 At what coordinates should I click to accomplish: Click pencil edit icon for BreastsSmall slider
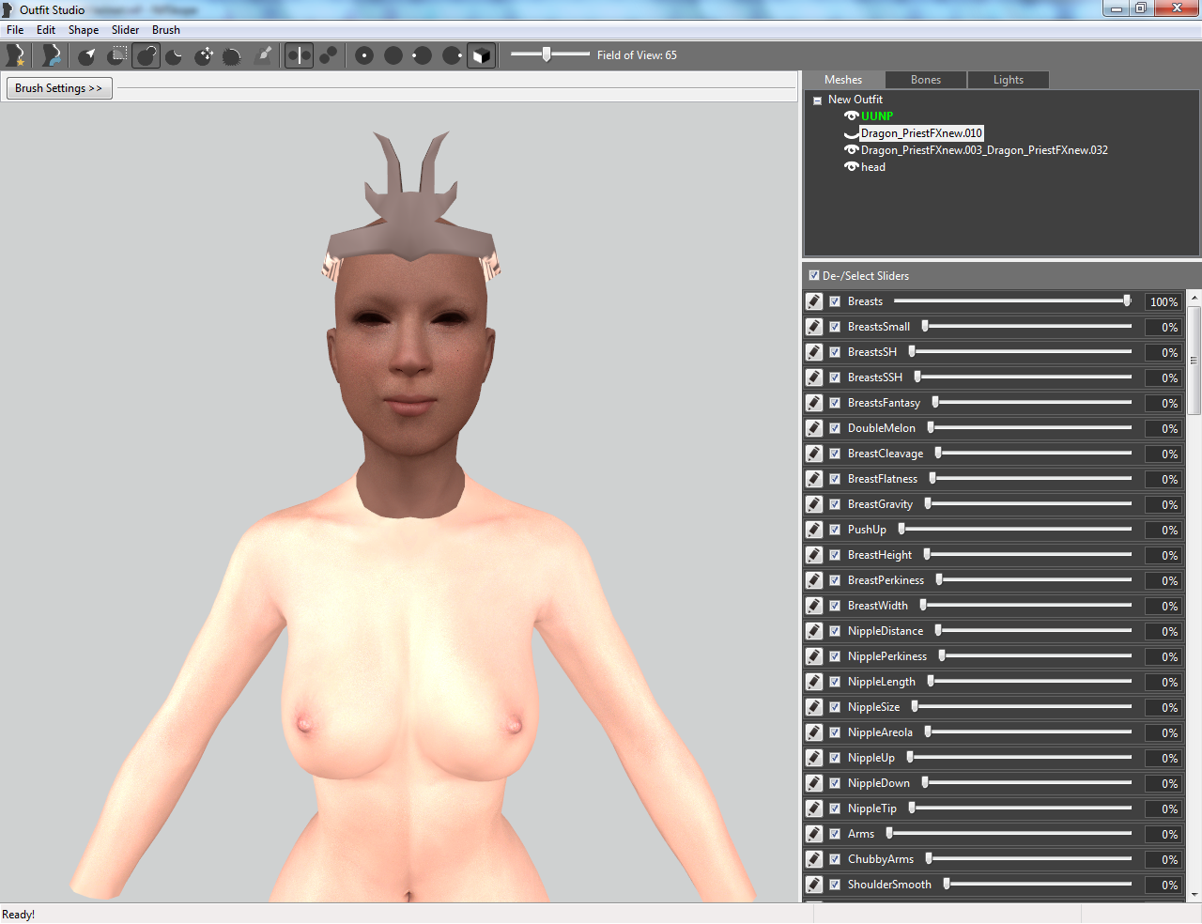pos(814,327)
